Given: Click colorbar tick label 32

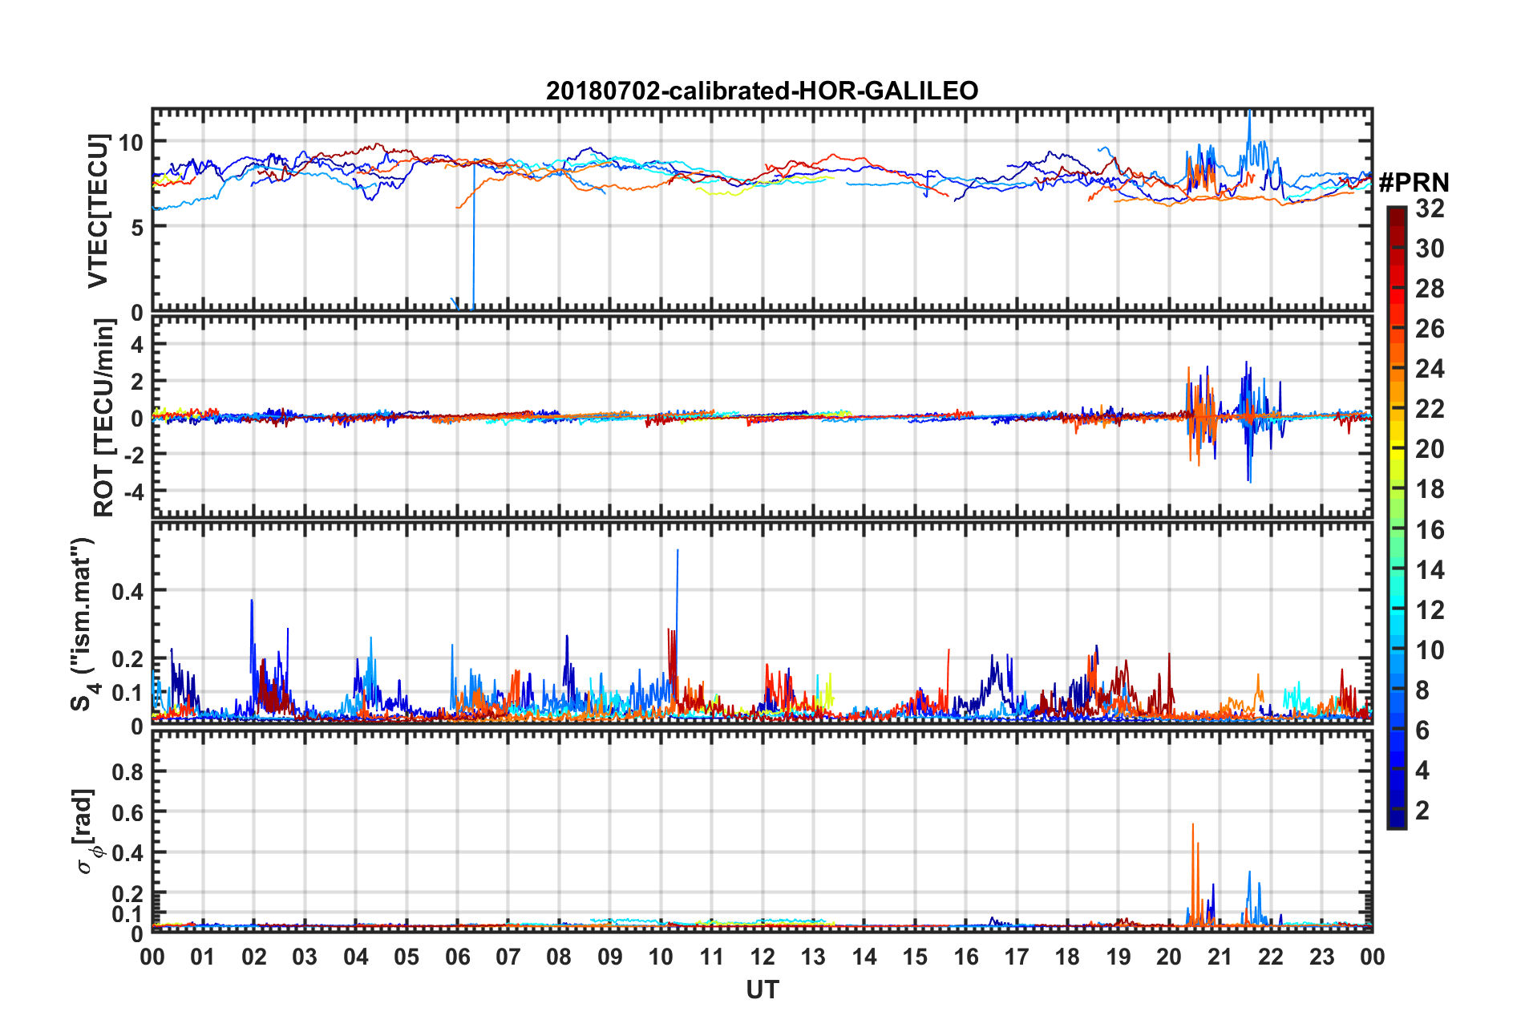Looking at the screenshot, I should (1430, 208).
